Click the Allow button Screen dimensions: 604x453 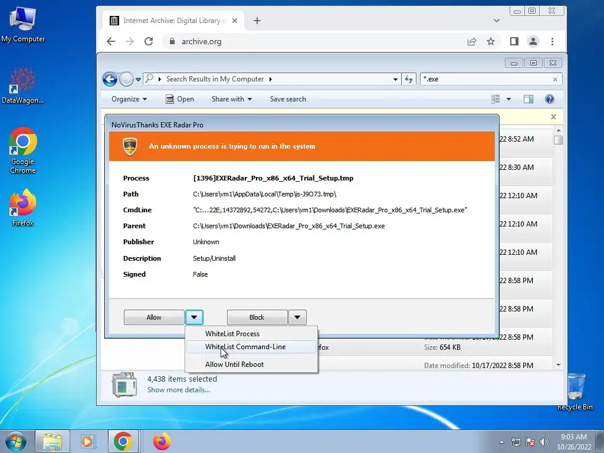click(154, 317)
